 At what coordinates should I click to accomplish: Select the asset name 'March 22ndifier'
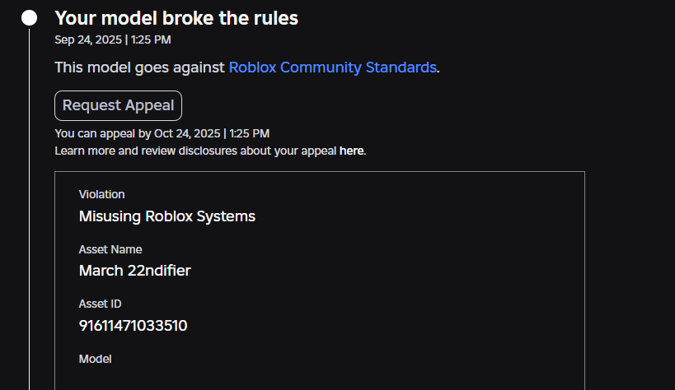coord(135,271)
